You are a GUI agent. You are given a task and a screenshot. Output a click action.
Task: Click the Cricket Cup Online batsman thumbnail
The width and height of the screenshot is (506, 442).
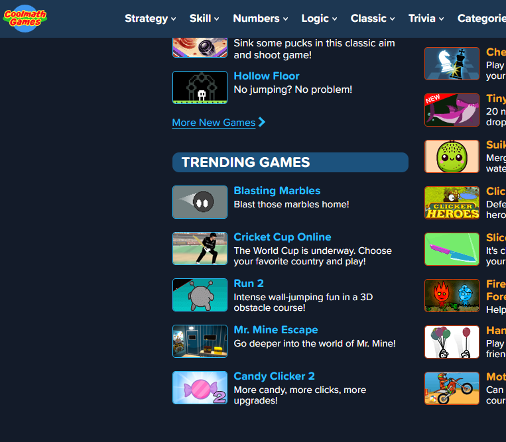click(x=200, y=249)
